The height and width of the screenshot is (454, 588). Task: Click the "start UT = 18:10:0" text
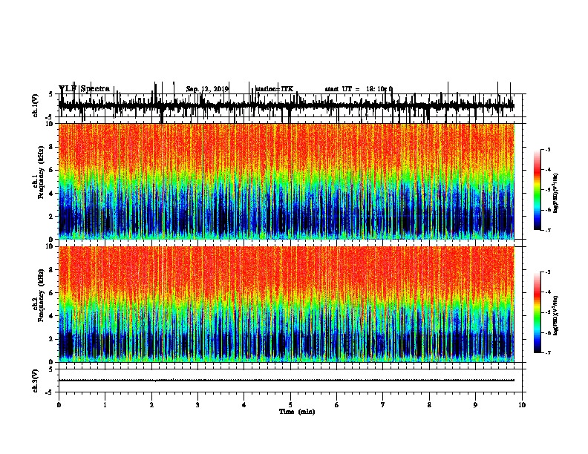pyautogui.click(x=359, y=89)
